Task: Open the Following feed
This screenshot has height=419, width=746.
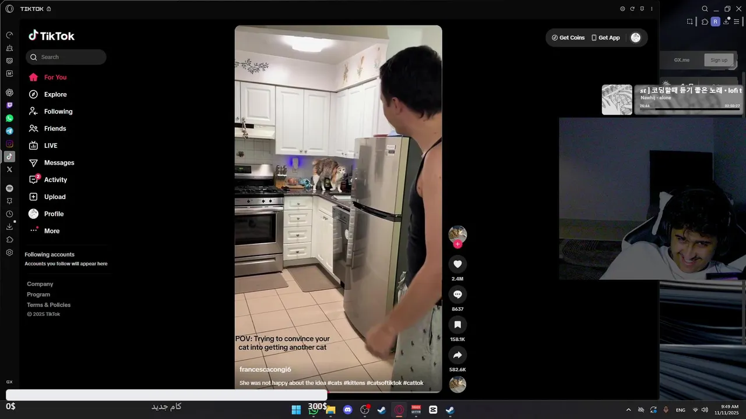Action: (x=58, y=111)
